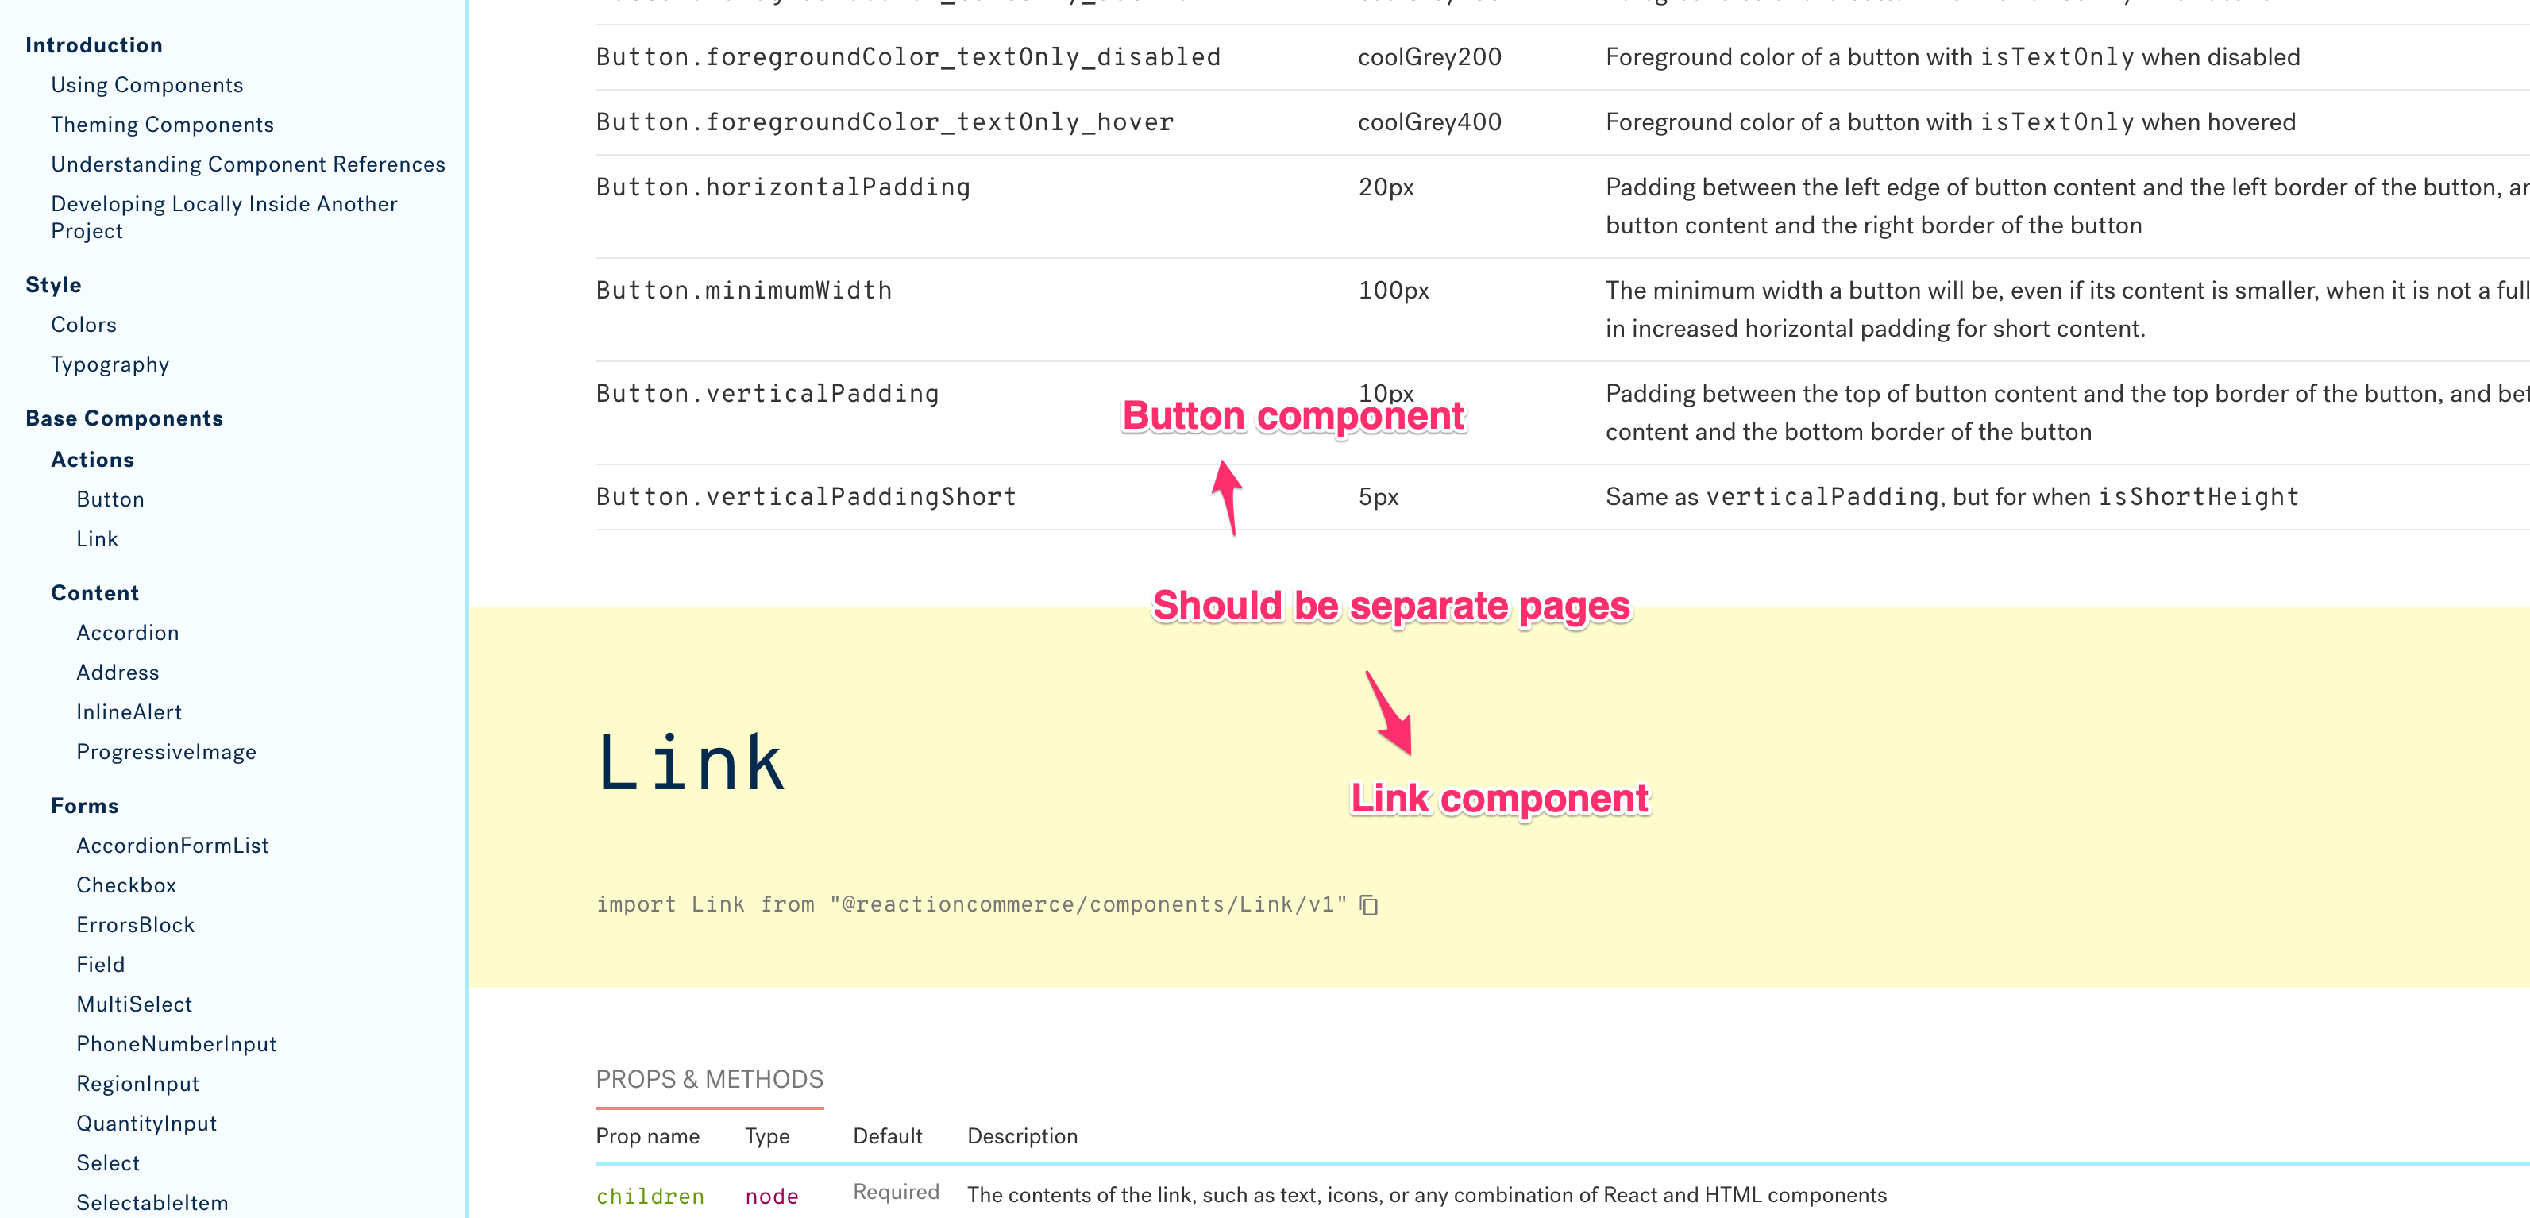
Task: Copy the Link import statement to clipboard
Action: [1370, 904]
